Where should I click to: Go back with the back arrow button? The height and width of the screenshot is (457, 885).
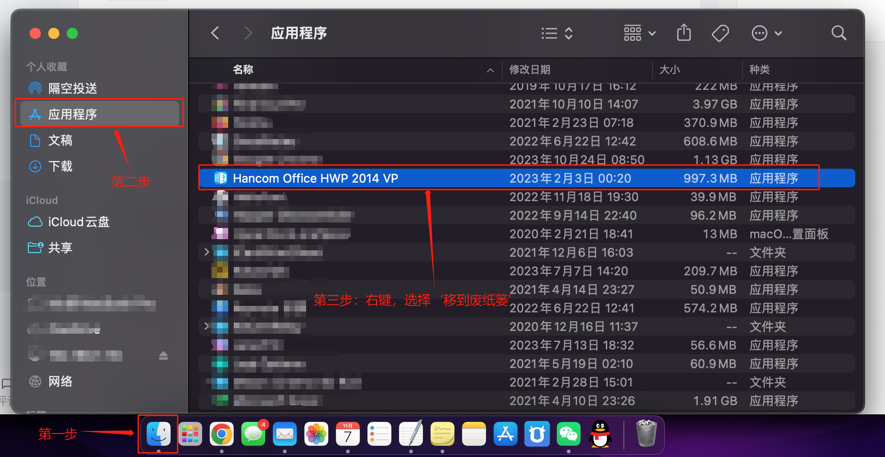click(x=215, y=33)
